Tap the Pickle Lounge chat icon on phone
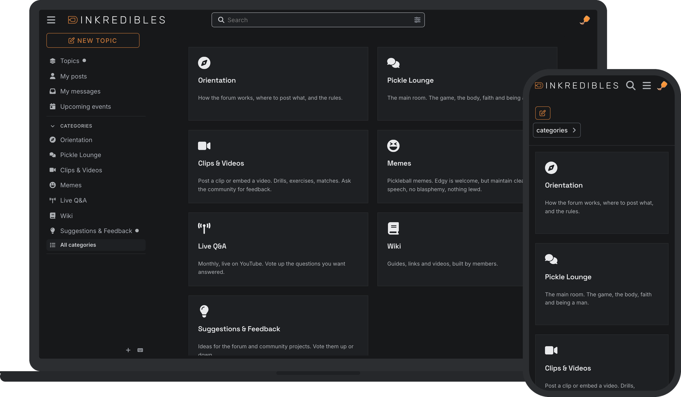Viewport: 681px width, 397px height. [x=551, y=259]
